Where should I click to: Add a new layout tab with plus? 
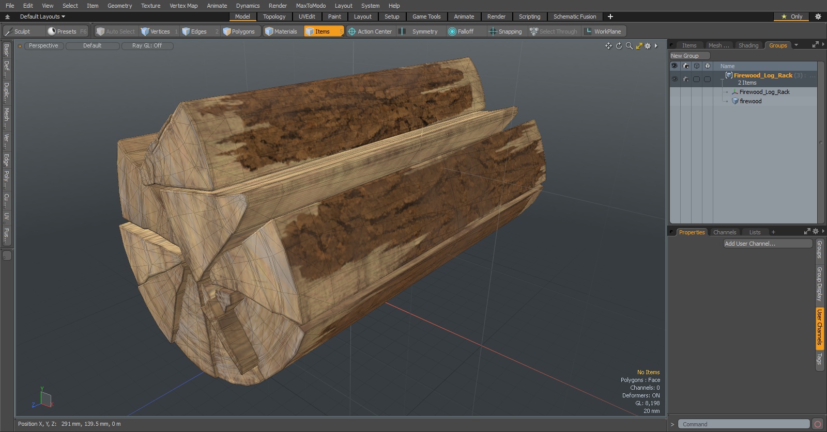[x=610, y=17]
